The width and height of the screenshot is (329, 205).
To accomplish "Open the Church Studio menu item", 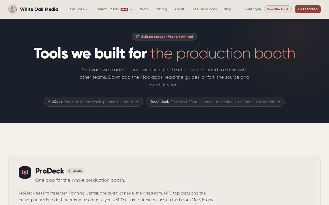I will pos(107,9).
